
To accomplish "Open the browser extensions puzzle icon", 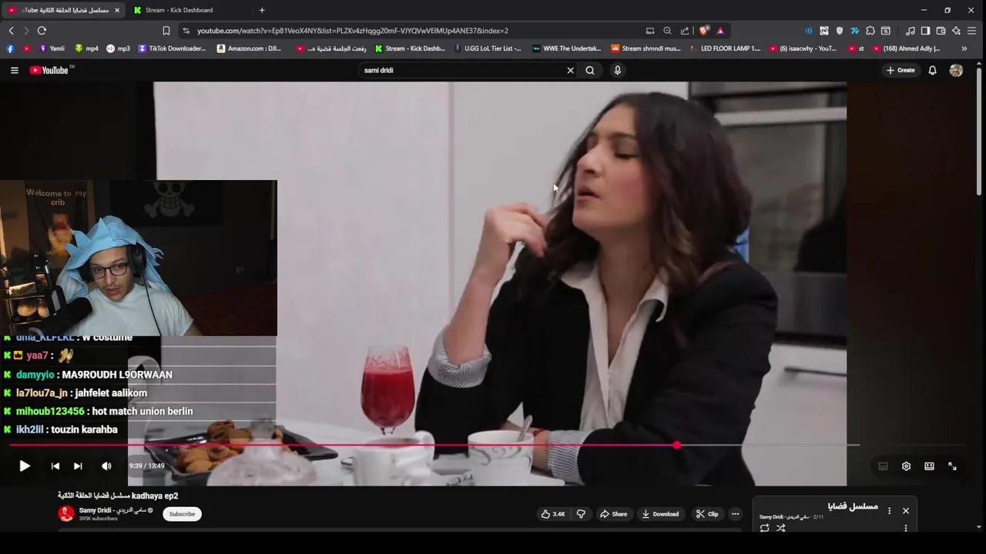I will pos(870,31).
